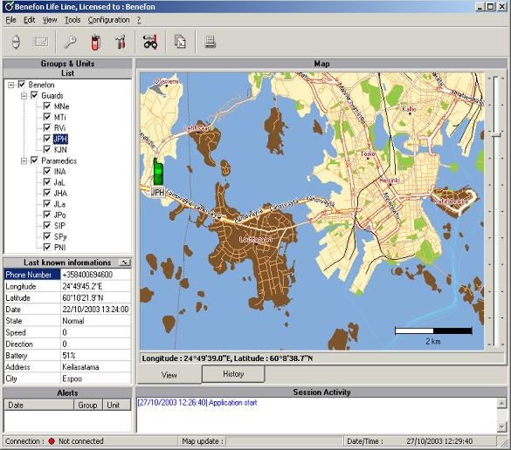Viewport: 511px width, 450px height.
Task: Toggle the PNI unit checkbox
Action: (x=47, y=247)
